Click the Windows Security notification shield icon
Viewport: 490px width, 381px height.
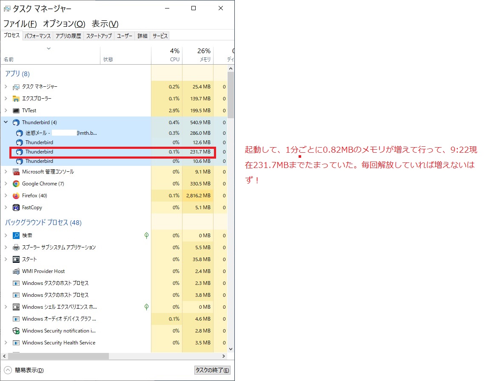tap(16, 331)
